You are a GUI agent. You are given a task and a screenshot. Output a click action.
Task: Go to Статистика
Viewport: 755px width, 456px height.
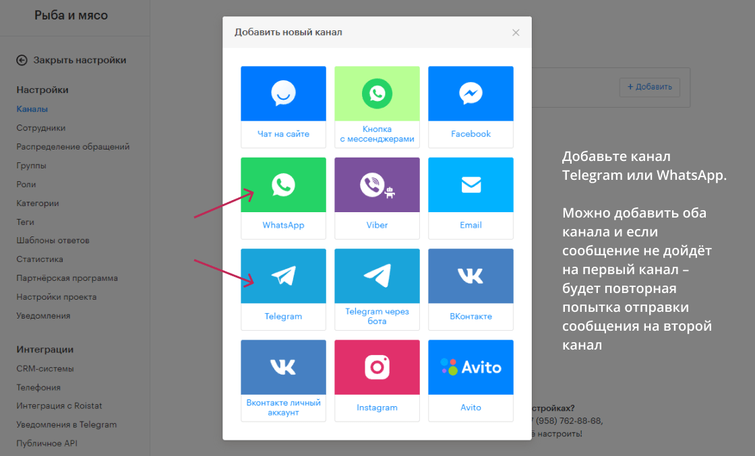click(40, 259)
